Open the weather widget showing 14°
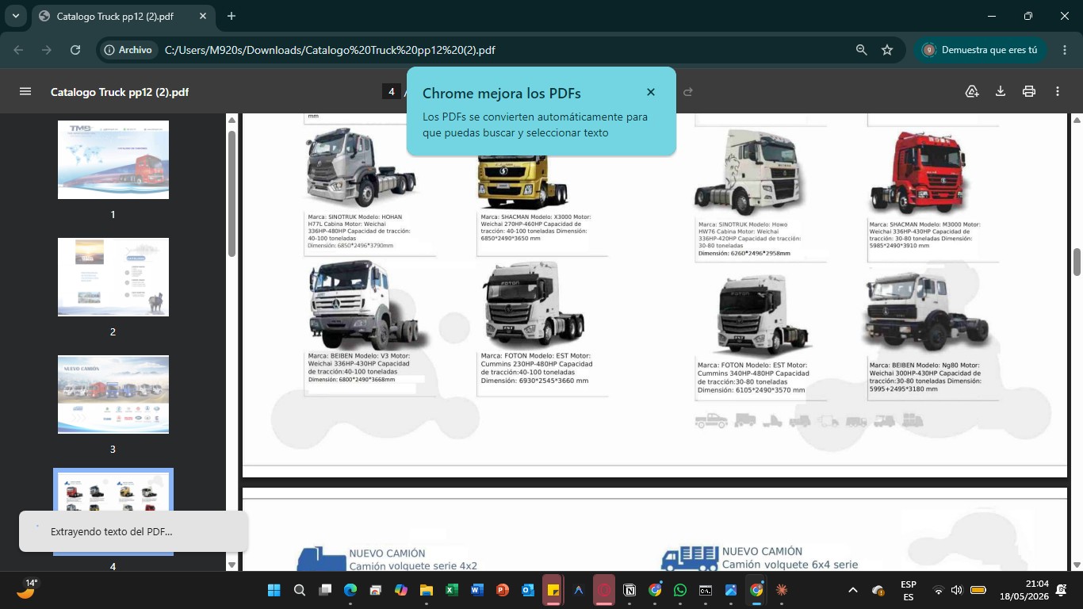The height and width of the screenshot is (609, 1083). [x=28, y=589]
